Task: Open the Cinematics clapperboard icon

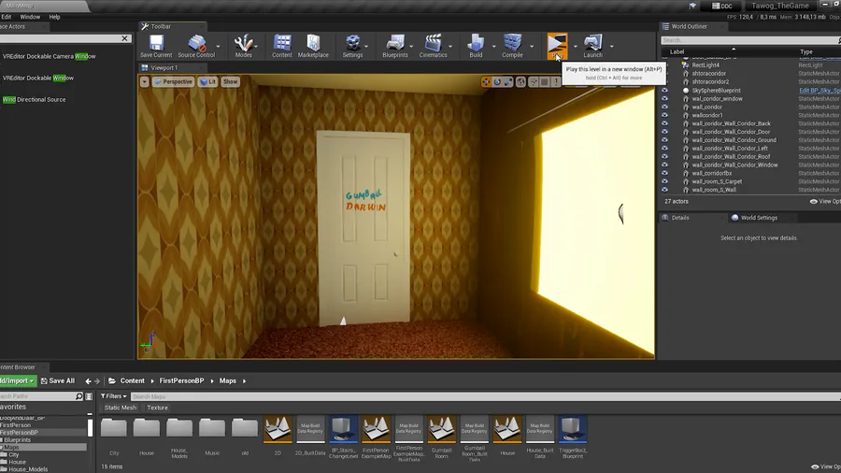Action: pos(433,46)
